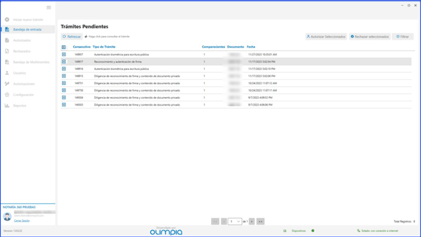Click the Filtrar button
This screenshot has height=237, width=421.
tap(403, 37)
